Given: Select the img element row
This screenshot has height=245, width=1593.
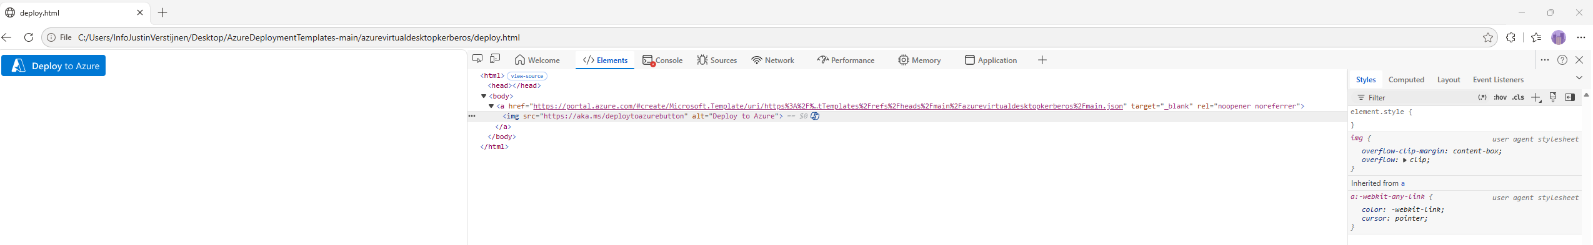Looking at the screenshot, I should point(907,116).
